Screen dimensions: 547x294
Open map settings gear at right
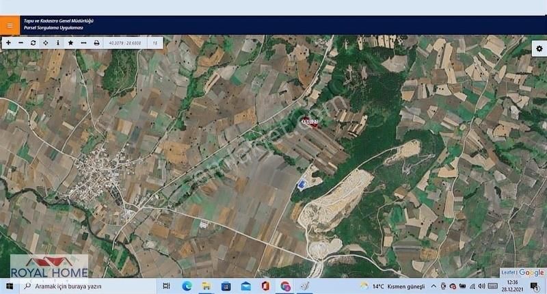tap(539, 49)
